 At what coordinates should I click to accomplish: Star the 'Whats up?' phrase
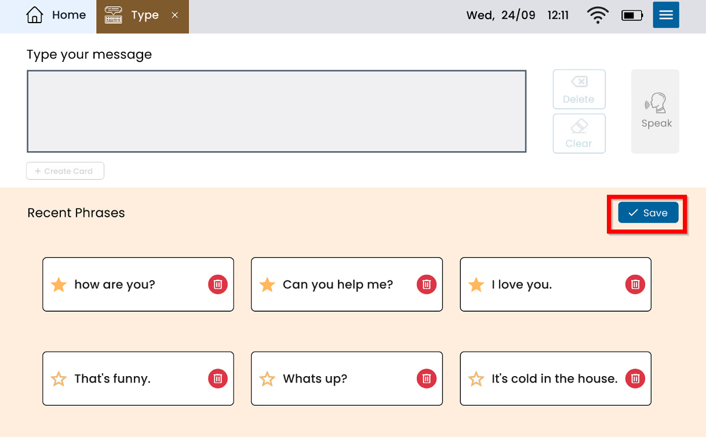click(x=267, y=379)
